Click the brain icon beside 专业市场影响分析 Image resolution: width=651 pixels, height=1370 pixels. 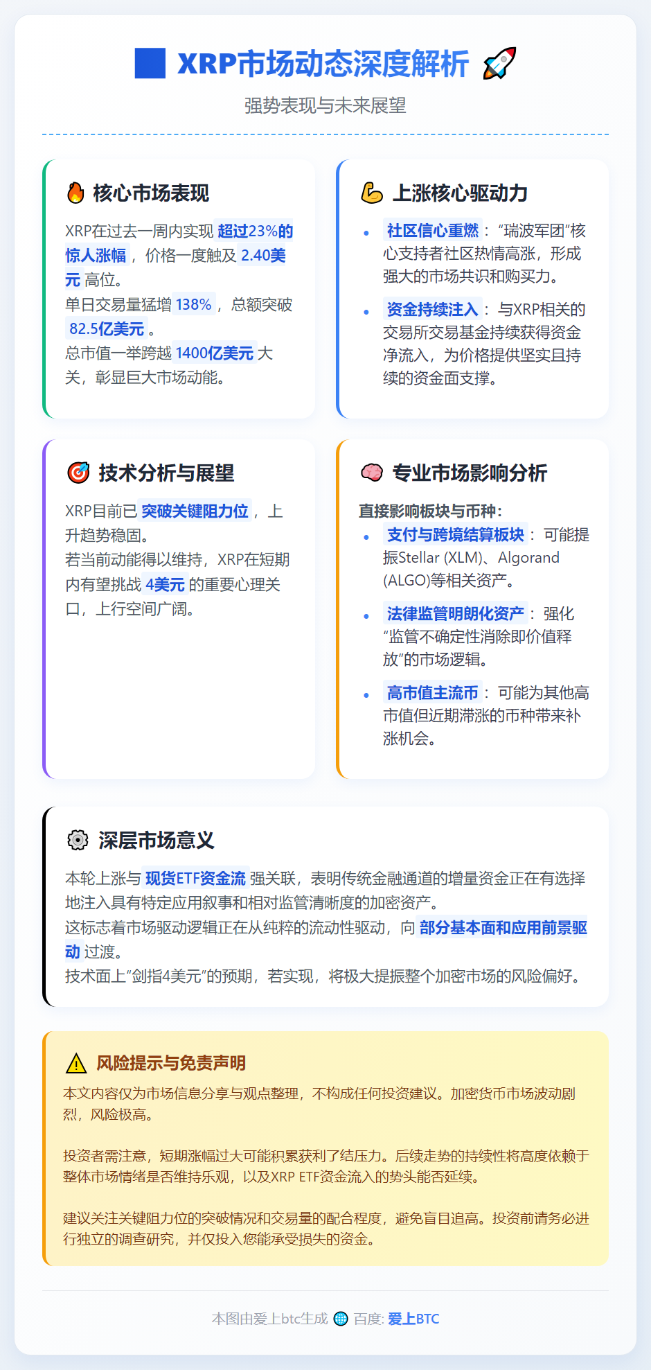pos(372,473)
